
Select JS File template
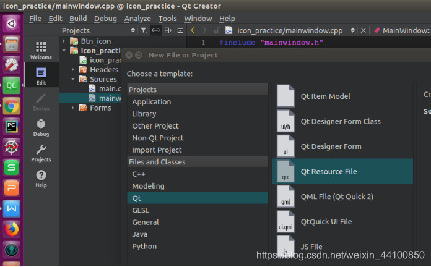pos(342,247)
